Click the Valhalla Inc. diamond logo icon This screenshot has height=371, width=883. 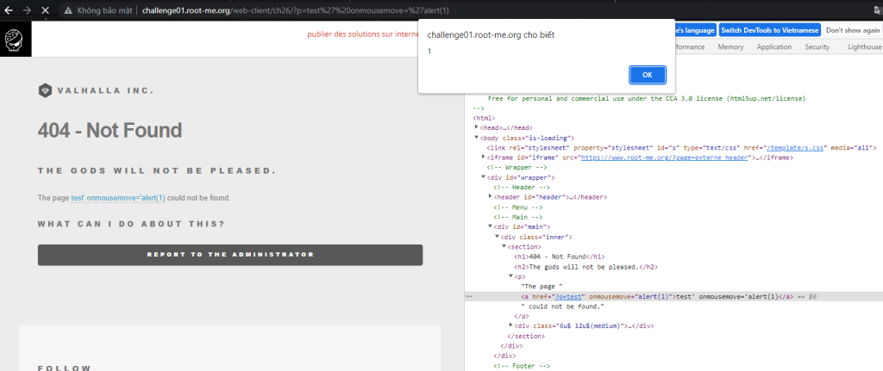45,90
